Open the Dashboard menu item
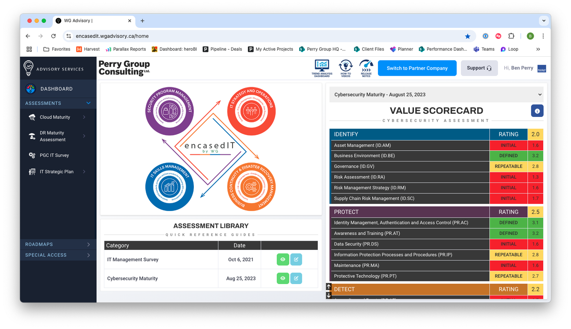The height and width of the screenshot is (329, 571). pyautogui.click(x=58, y=89)
